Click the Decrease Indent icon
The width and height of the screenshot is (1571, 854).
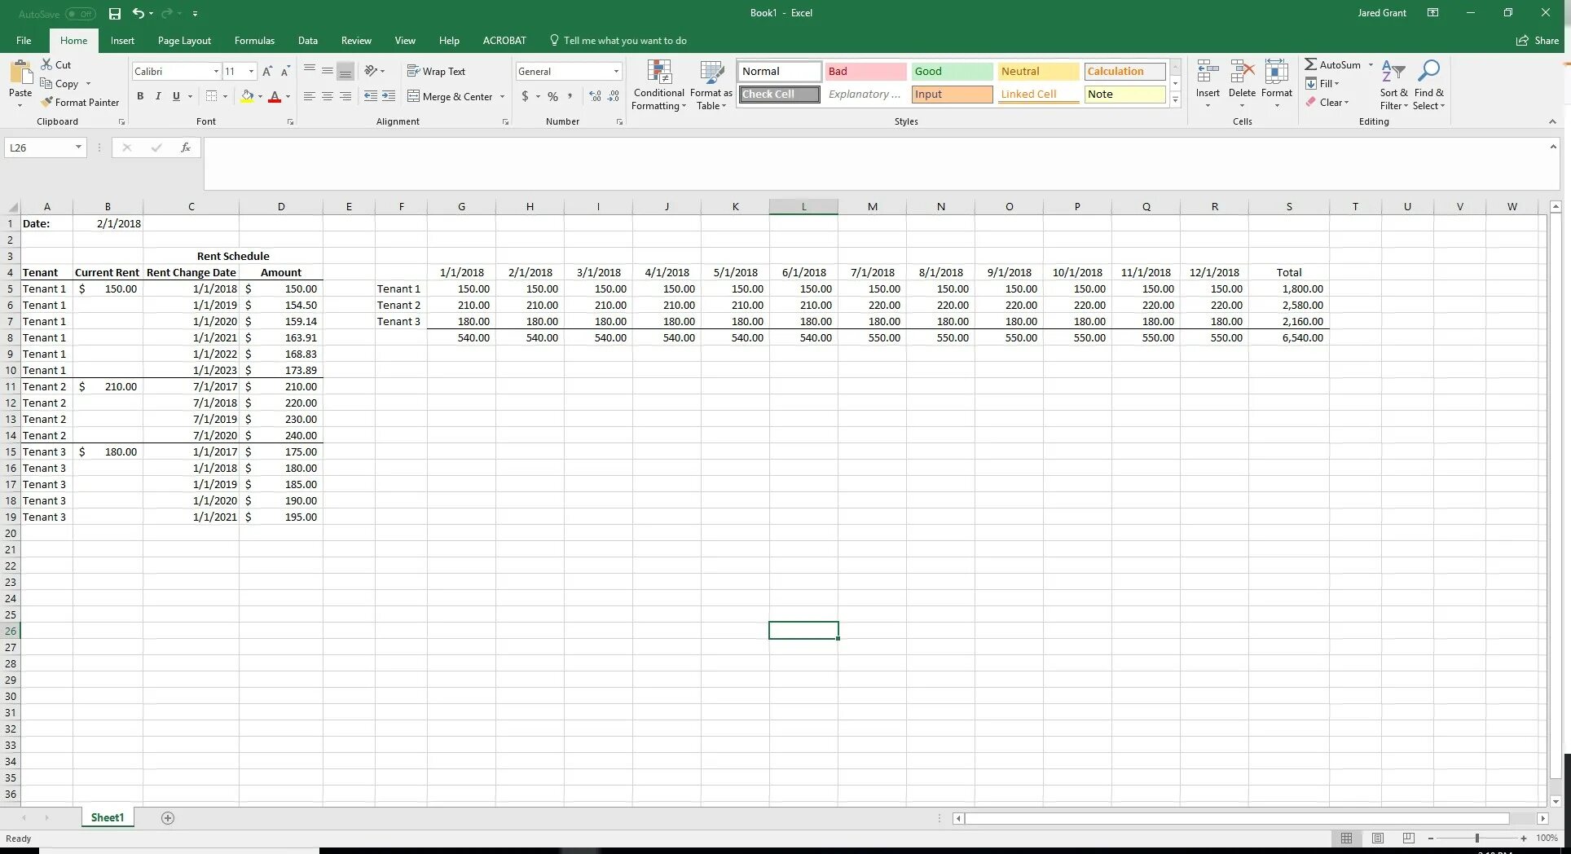(371, 96)
